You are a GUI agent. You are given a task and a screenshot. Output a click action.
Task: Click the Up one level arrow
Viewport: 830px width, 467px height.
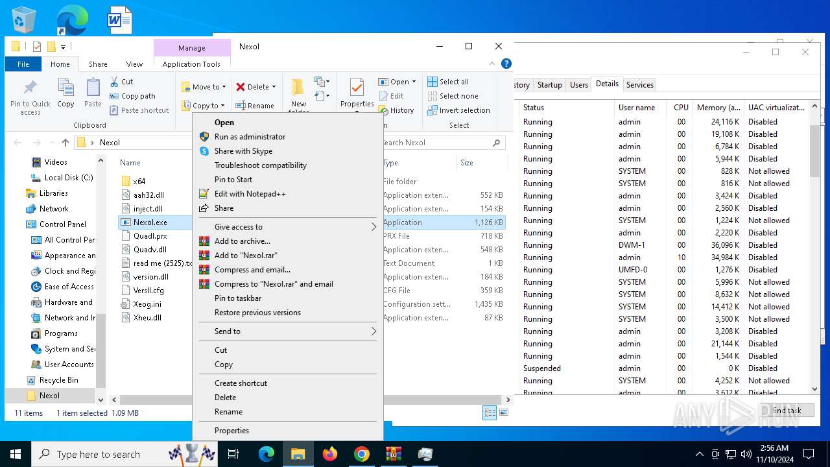pyautogui.click(x=65, y=143)
